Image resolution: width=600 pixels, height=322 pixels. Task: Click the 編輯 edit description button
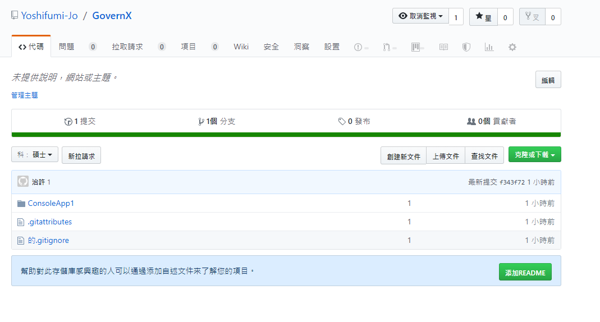tap(548, 80)
